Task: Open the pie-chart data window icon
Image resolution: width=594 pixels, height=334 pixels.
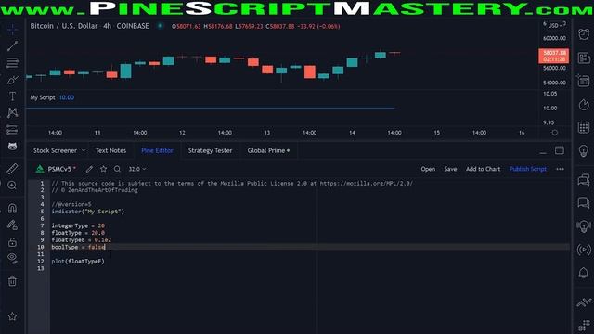Action: [x=584, y=105]
